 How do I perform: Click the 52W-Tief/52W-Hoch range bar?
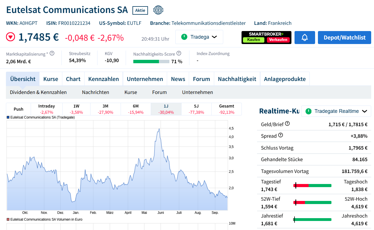coord(312,202)
